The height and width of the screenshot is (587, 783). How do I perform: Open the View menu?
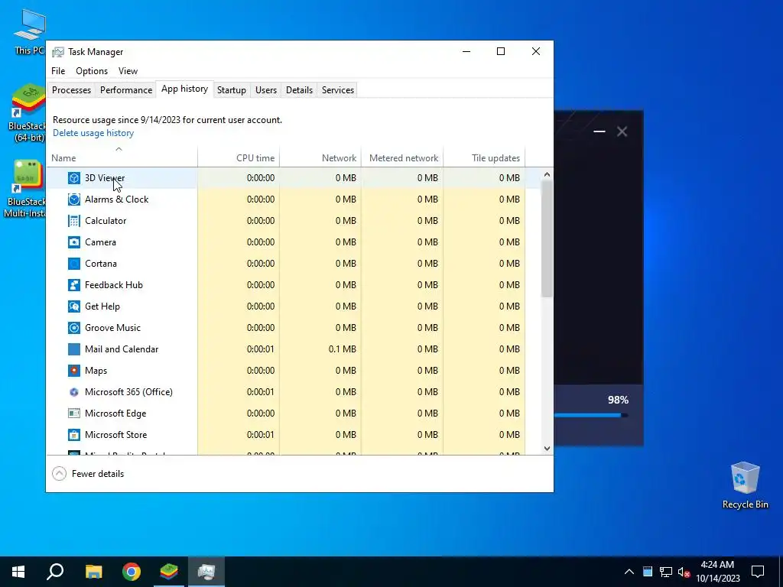pos(128,71)
